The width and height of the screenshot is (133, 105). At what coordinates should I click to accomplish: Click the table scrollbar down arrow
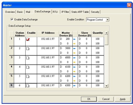click(x=106, y=86)
